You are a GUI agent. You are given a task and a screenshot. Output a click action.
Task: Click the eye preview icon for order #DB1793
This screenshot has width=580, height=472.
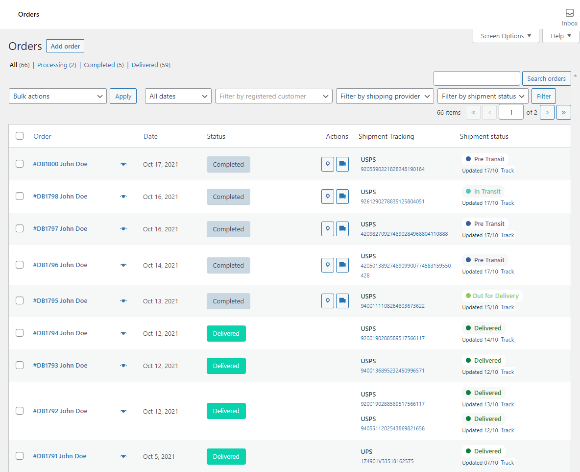coord(123,365)
